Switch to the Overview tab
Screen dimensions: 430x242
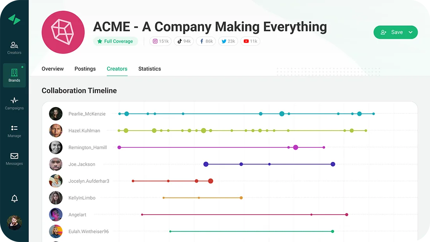[52, 69]
